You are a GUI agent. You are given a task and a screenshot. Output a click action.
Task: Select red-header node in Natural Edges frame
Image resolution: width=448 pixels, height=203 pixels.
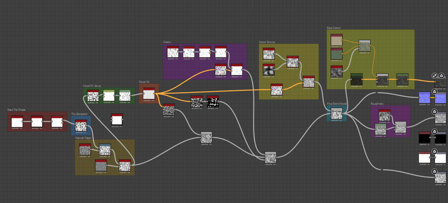click(85, 150)
